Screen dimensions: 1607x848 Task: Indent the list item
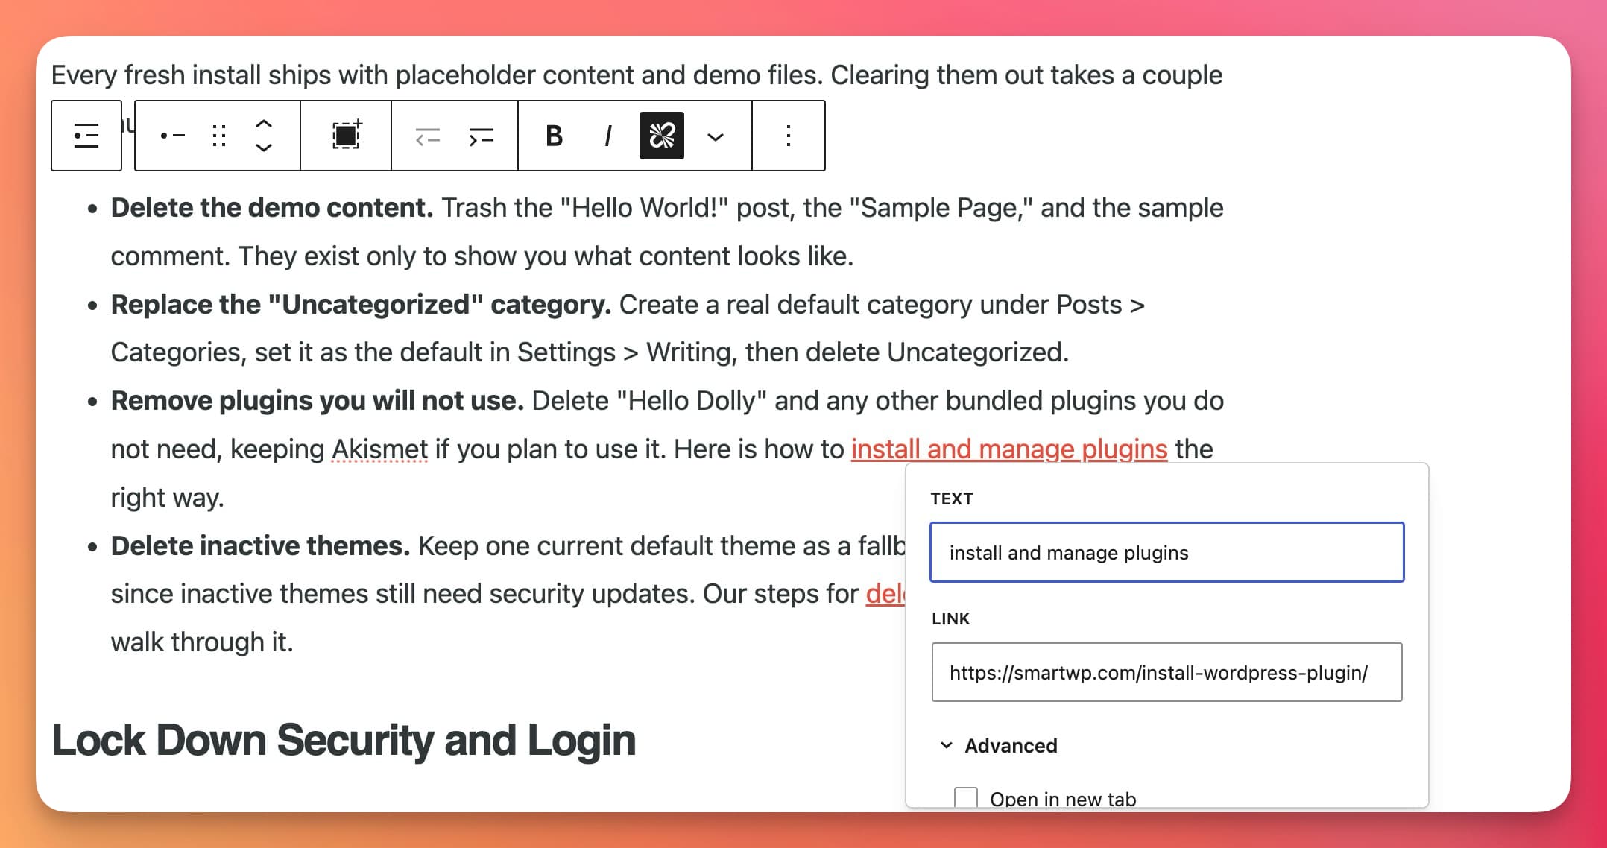point(482,136)
